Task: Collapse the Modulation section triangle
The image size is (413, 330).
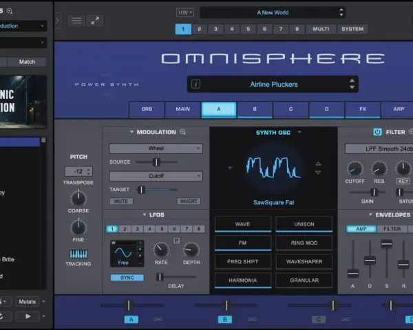Action: click(x=131, y=132)
